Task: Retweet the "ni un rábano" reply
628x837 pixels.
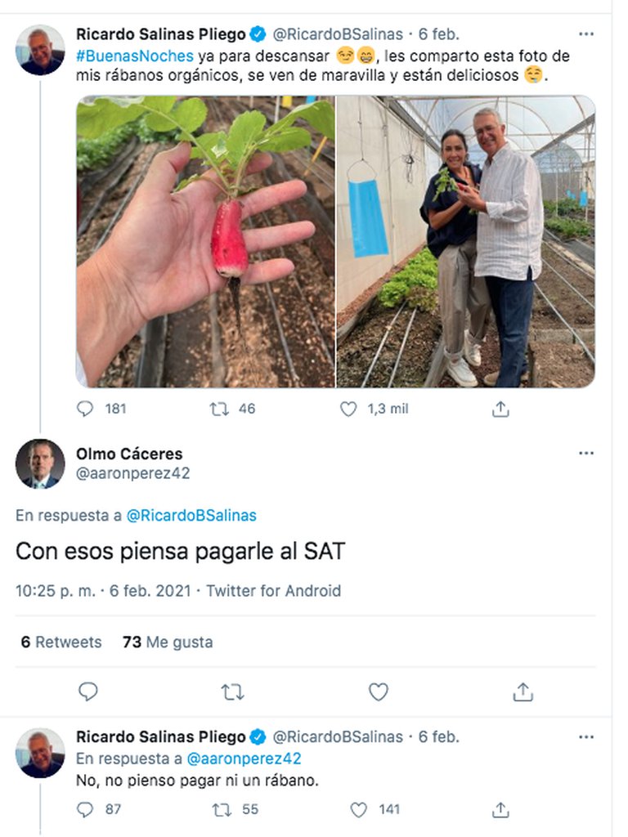Action: 221,809
